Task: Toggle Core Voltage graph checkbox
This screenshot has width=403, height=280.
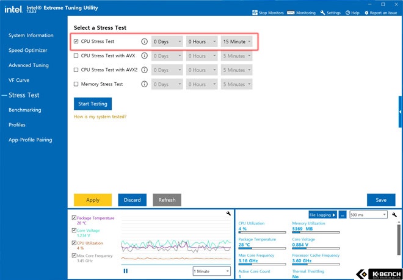Action: (74, 231)
